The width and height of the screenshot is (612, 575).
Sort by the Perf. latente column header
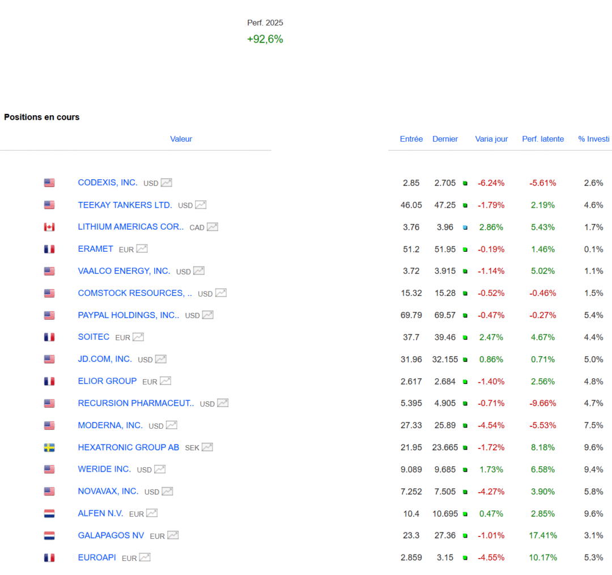543,139
